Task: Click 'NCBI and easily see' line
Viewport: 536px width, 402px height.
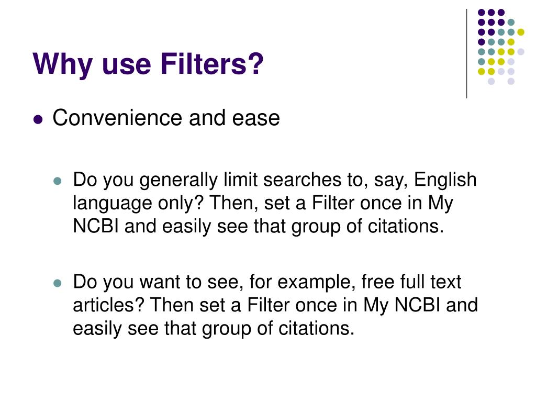Action: point(258,226)
